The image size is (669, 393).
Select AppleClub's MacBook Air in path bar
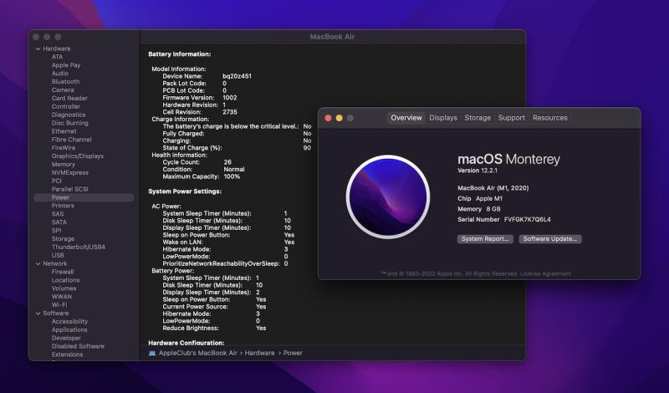point(197,354)
